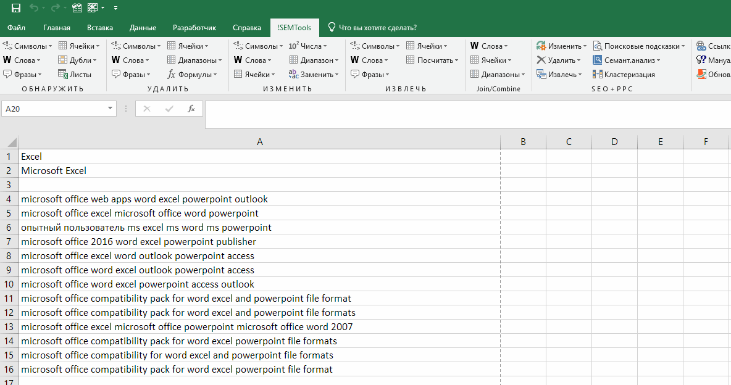Select cell 'microsoft office web apps word excel powerpoint outlook'
The width and height of the screenshot is (731, 385).
260,199
